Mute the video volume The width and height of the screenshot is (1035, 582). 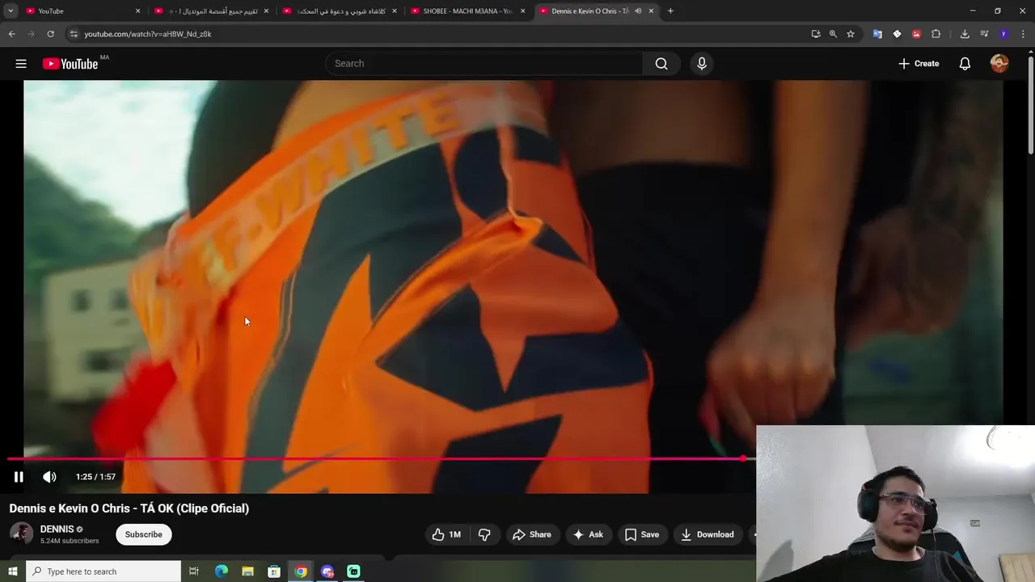[x=49, y=477]
